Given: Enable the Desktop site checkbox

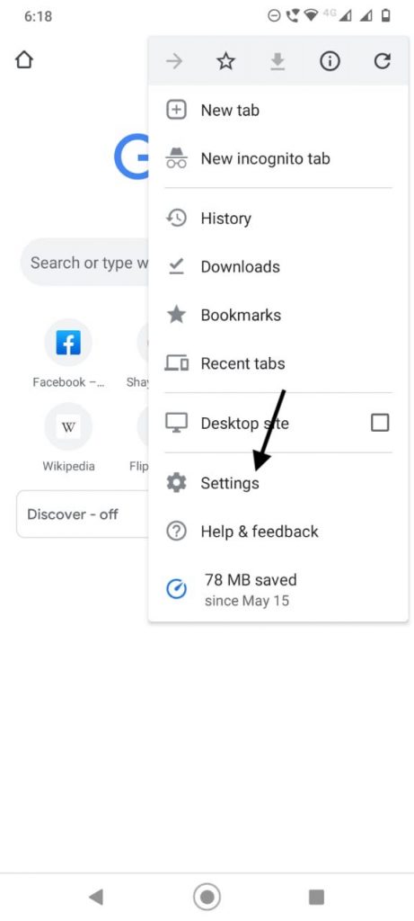Looking at the screenshot, I should pyautogui.click(x=380, y=423).
